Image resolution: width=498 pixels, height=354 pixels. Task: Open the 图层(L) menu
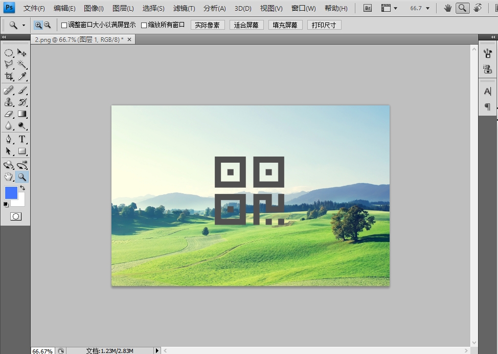[x=123, y=9]
